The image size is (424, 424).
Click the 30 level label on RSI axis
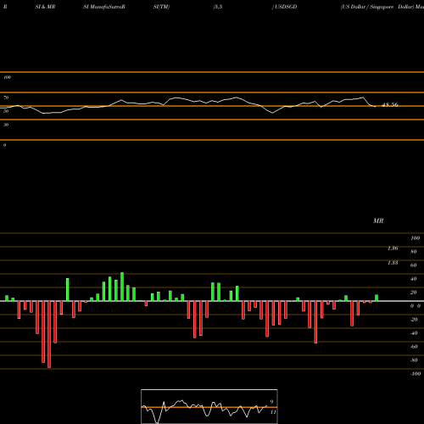[6, 125]
